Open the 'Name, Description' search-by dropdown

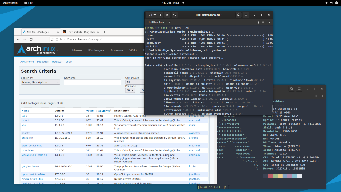click(x=40, y=82)
